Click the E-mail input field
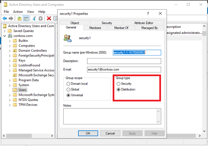 point(124,70)
